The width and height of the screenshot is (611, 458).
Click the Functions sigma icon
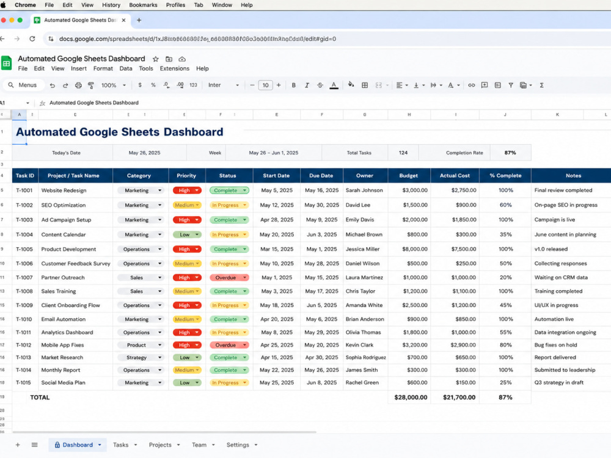[541, 85]
